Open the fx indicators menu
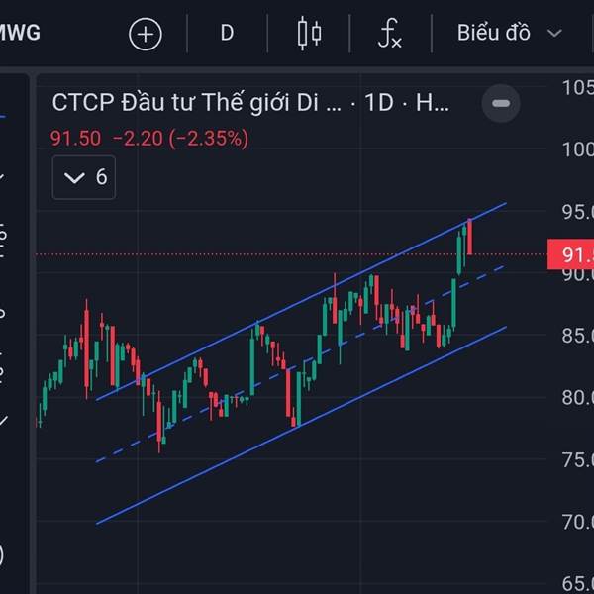 click(x=390, y=34)
